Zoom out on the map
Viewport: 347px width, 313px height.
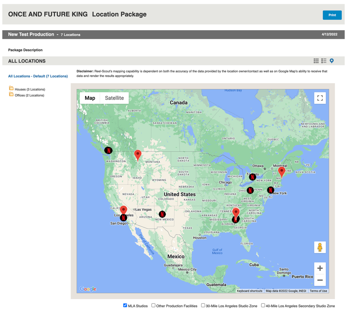pos(320,280)
